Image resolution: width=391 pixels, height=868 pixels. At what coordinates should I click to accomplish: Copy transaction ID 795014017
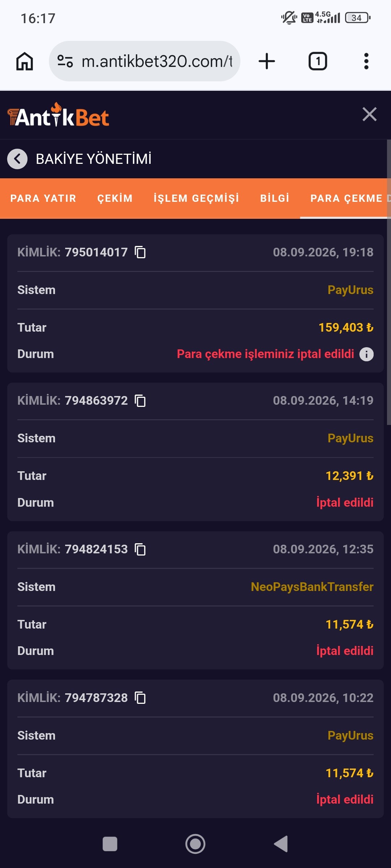(140, 252)
